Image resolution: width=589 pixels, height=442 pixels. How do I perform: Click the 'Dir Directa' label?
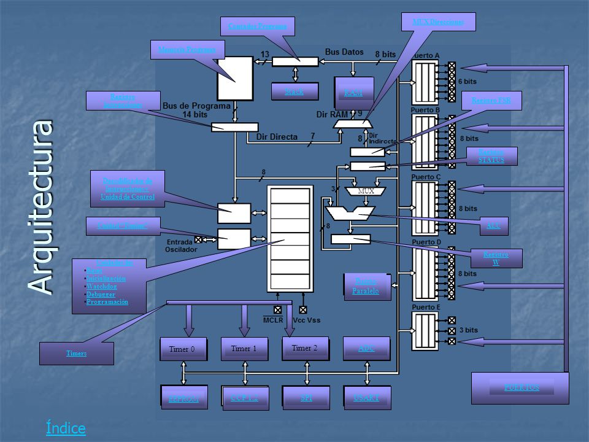[277, 137]
